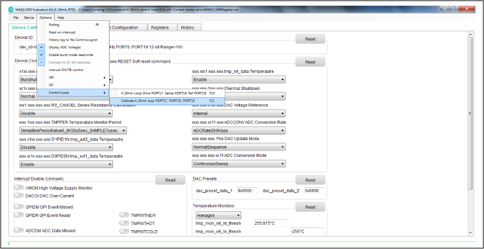Click Read button for Device ID
The image size is (484, 249).
coord(310,39)
